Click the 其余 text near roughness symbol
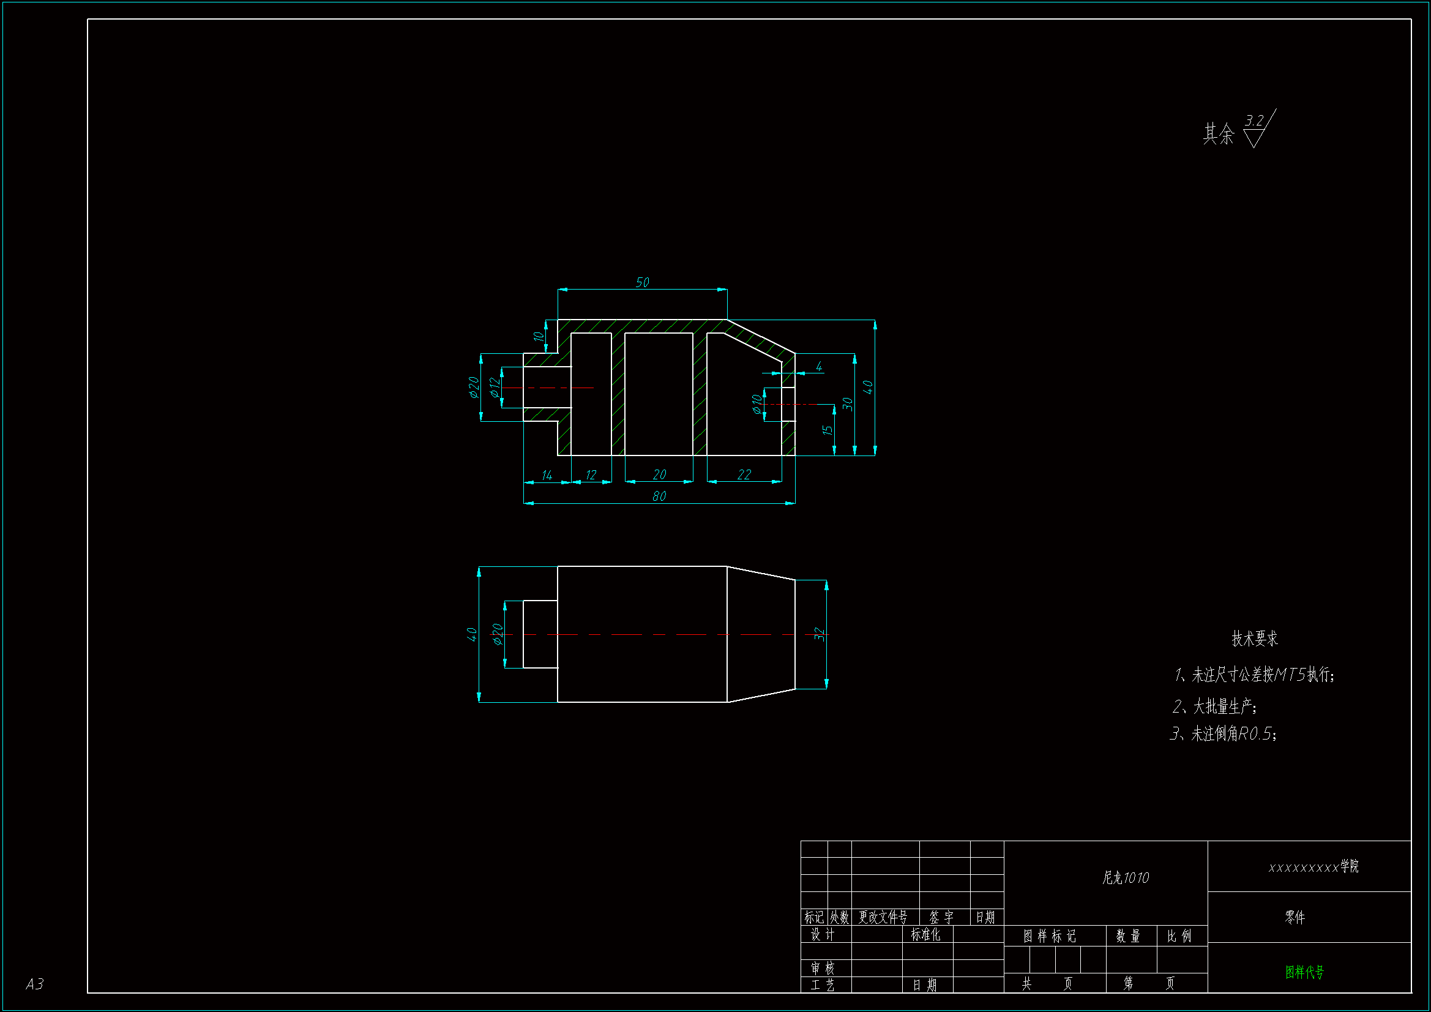Viewport: 1431px width, 1012px height. click(x=1218, y=134)
